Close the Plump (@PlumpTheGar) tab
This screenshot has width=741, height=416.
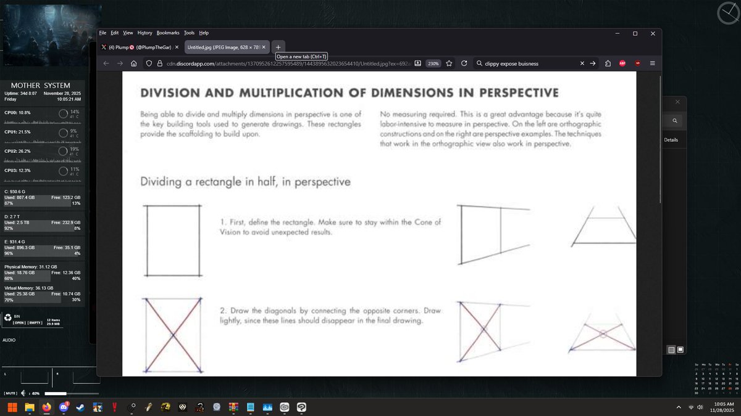click(x=177, y=47)
